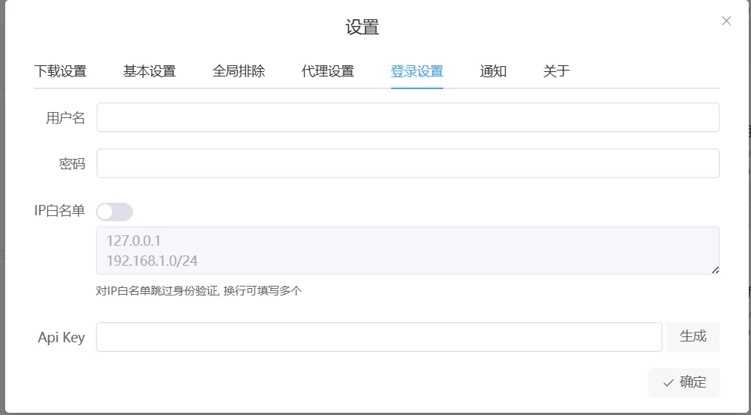Focus the 用户名 input field

coord(407,117)
